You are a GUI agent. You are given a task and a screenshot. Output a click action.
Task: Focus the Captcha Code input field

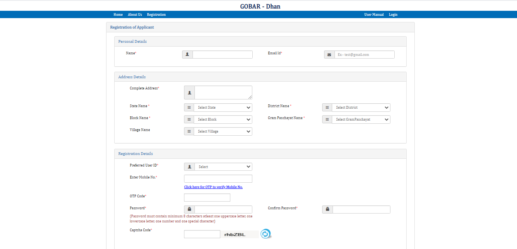(x=202, y=234)
